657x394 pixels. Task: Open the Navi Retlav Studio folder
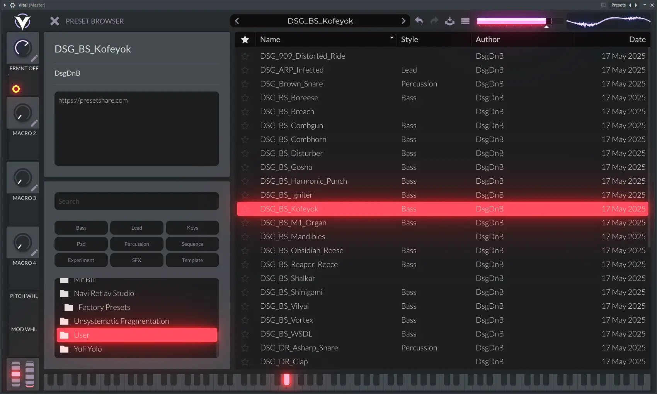[x=136, y=293]
